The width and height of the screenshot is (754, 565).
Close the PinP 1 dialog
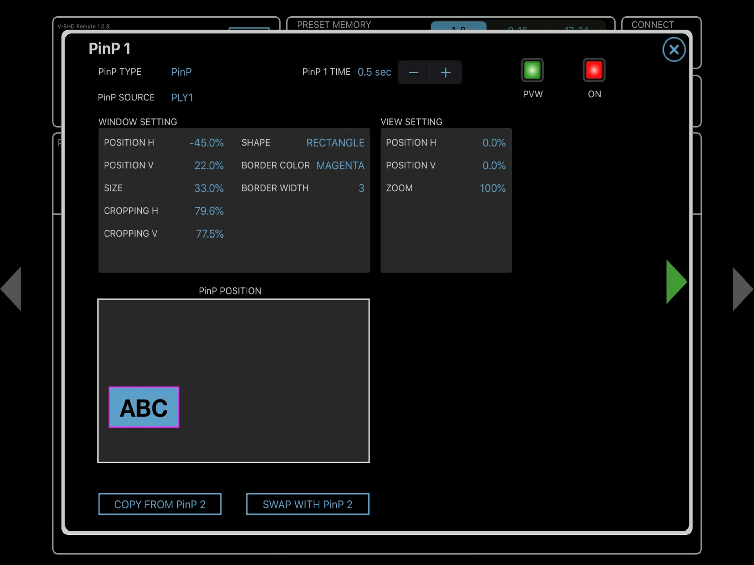click(674, 49)
